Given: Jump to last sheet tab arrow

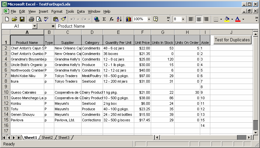Looking at the screenshot, I should pyautogui.click(x=19, y=138).
